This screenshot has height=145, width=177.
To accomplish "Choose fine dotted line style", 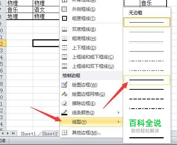I will tap(147, 32).
